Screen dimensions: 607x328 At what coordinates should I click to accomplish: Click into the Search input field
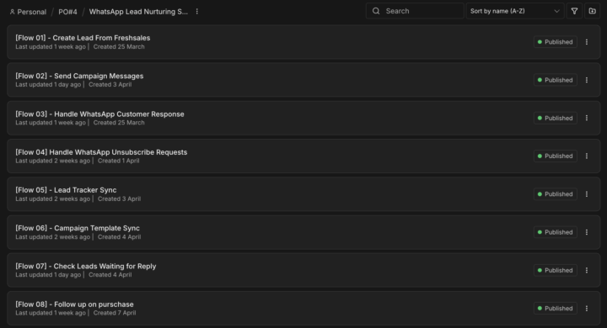tap(415, 11)
